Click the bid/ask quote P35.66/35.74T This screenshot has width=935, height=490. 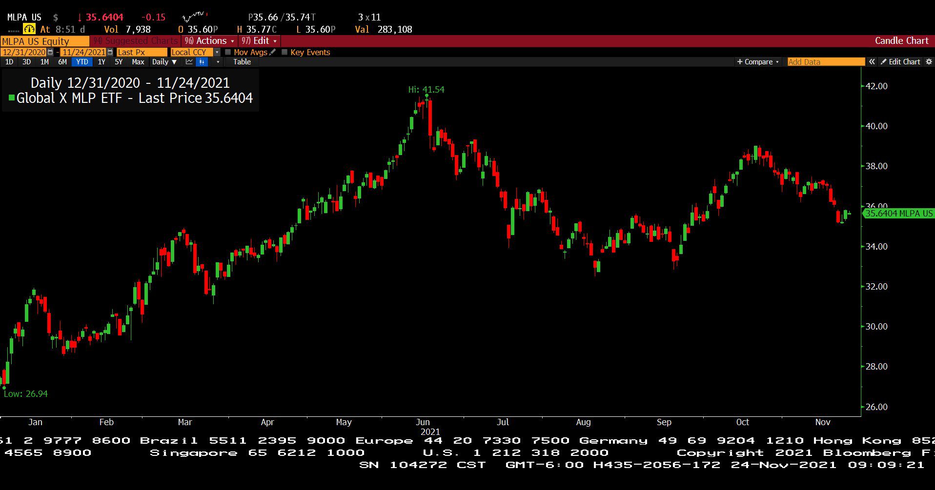click(x=282, y=18)
